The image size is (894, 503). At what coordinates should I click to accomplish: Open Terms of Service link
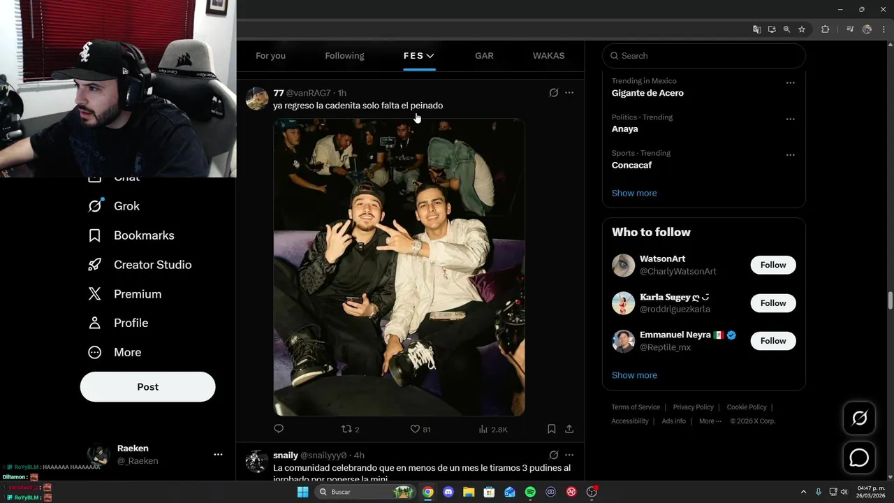636,407
